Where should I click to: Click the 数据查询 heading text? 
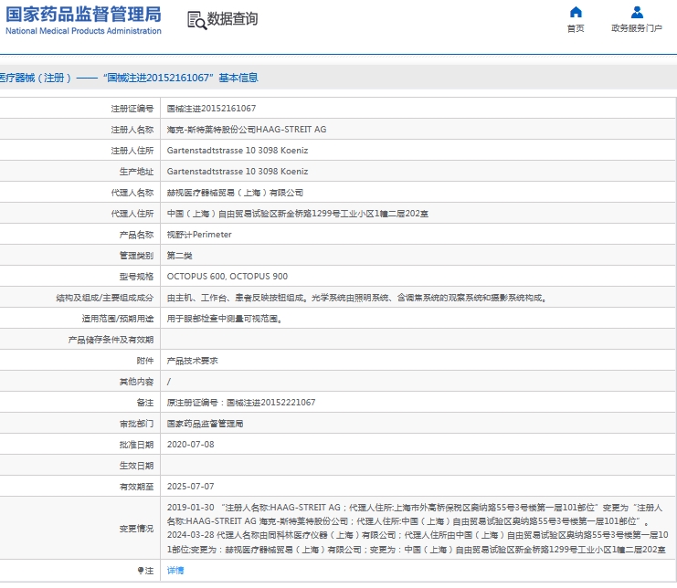tap(232, 19)
